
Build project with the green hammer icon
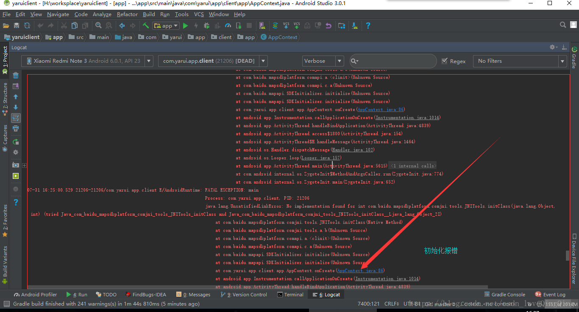(x=146, y=25)
